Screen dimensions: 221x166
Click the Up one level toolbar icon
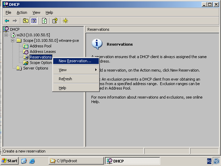[26, 21]
